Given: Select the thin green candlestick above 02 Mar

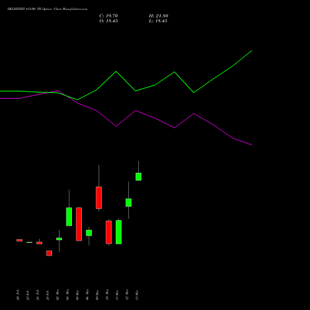Looking at the screenshot, I should point(59,239).
